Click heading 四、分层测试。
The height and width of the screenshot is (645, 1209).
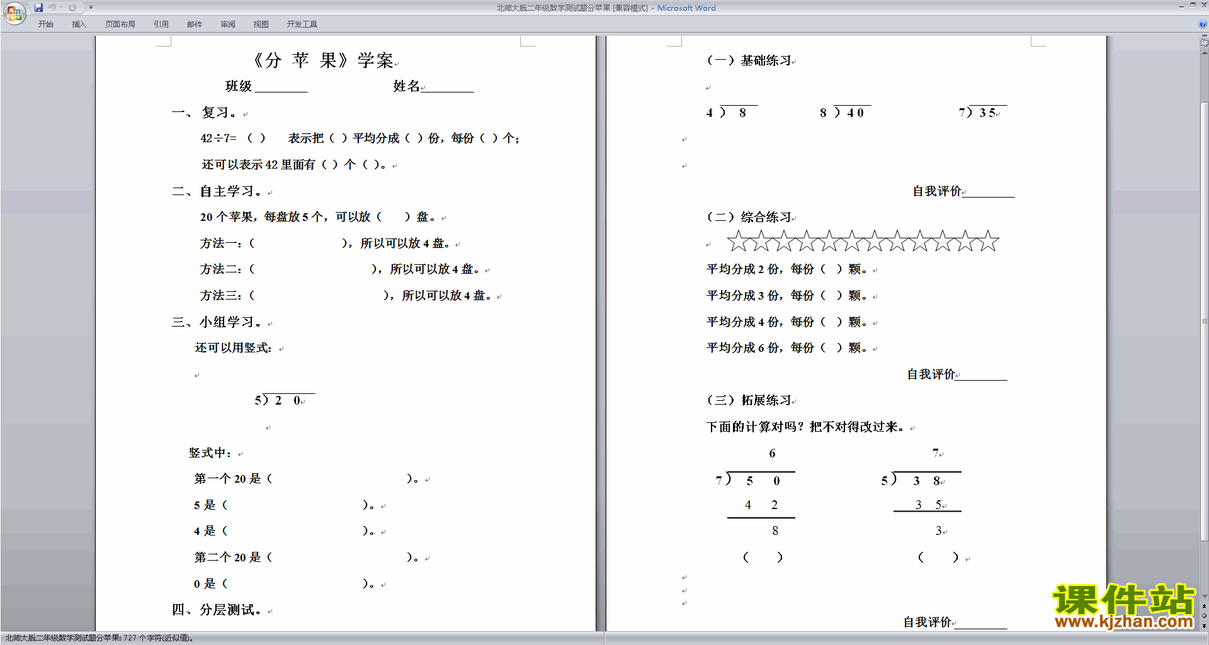tap(217, 610)
